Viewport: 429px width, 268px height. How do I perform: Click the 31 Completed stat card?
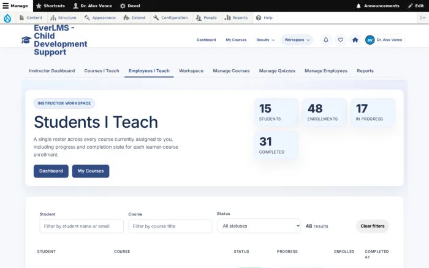coord(276,146)
